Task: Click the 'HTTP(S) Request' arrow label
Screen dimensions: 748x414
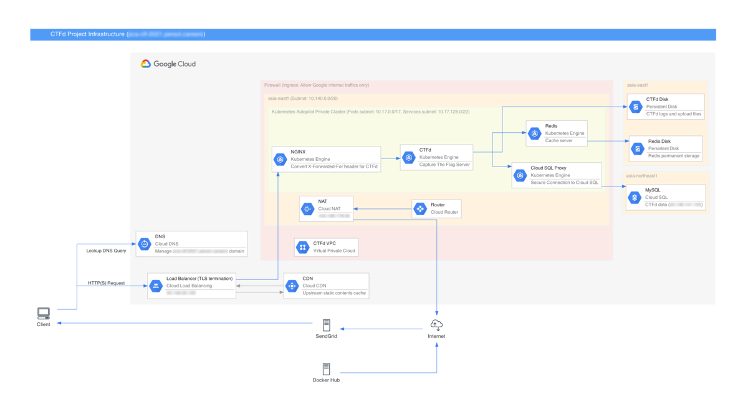Action: [106, 283]
